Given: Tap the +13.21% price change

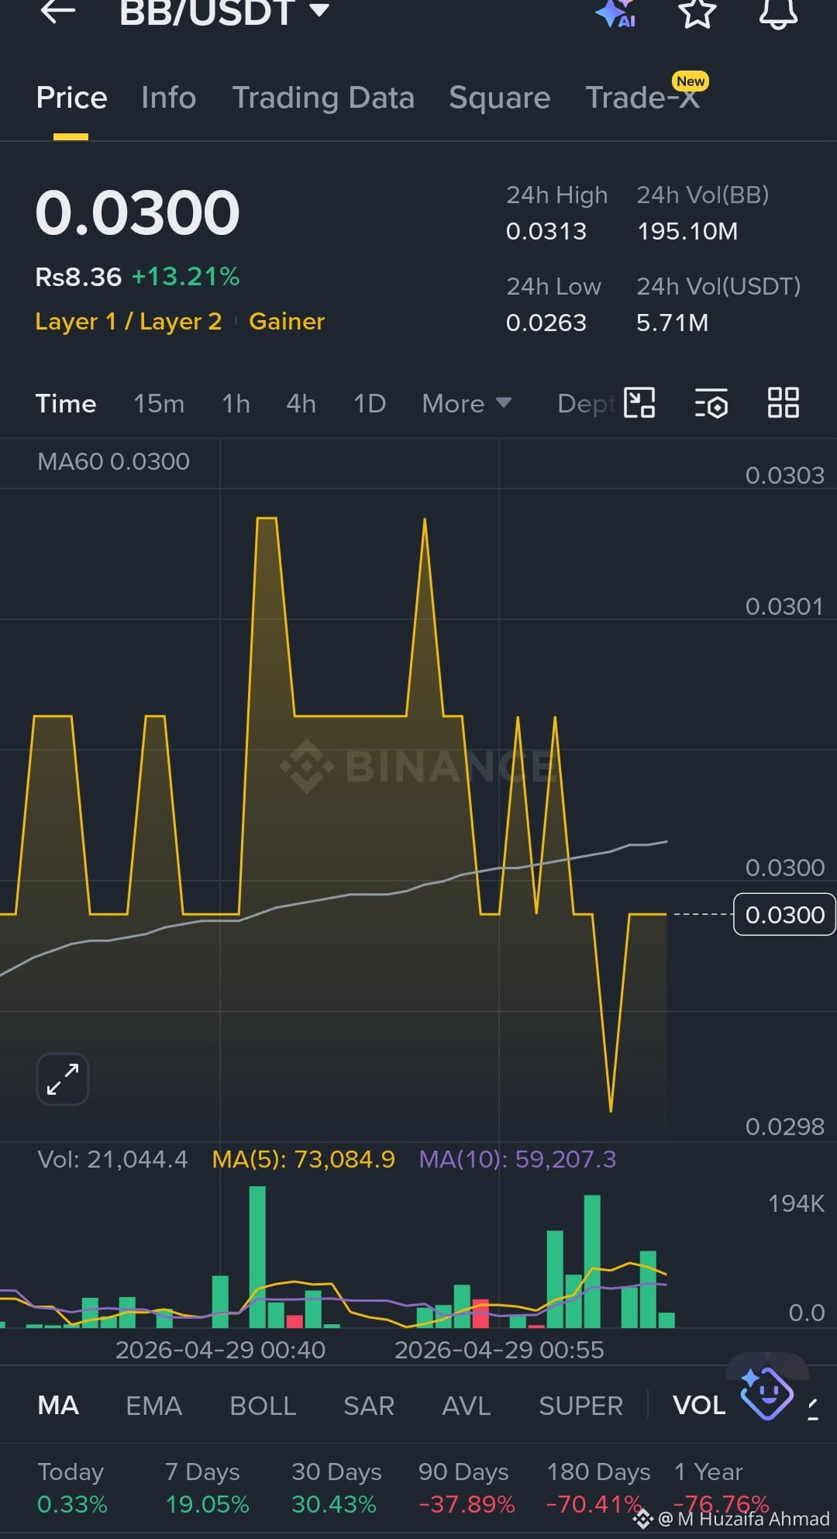Looking at the screenshot, I should coord(185,277).
